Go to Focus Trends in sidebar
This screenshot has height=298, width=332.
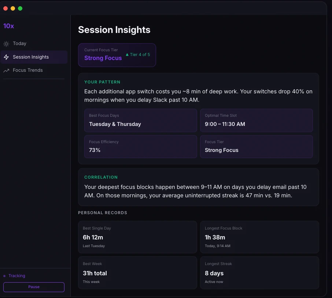point(28,70)
